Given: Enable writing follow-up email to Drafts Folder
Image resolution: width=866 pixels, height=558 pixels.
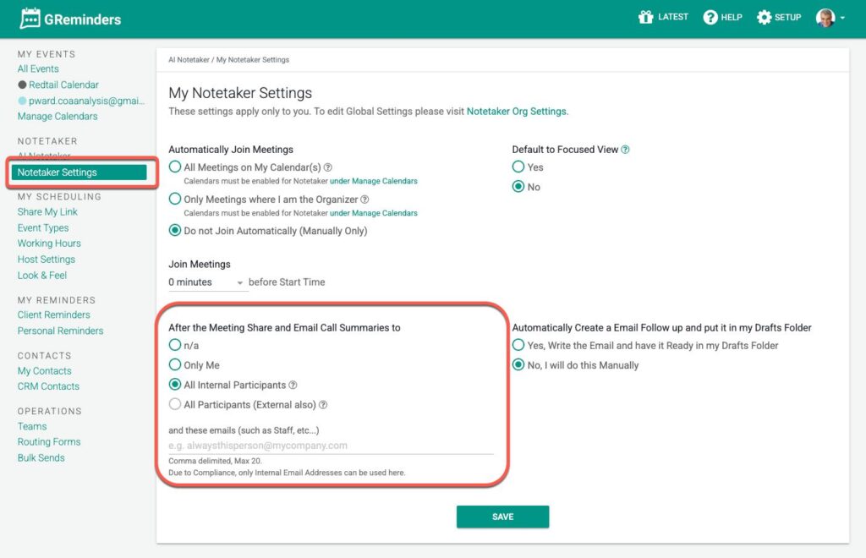Looking at the screenshot, I should (x=518, y=346).
